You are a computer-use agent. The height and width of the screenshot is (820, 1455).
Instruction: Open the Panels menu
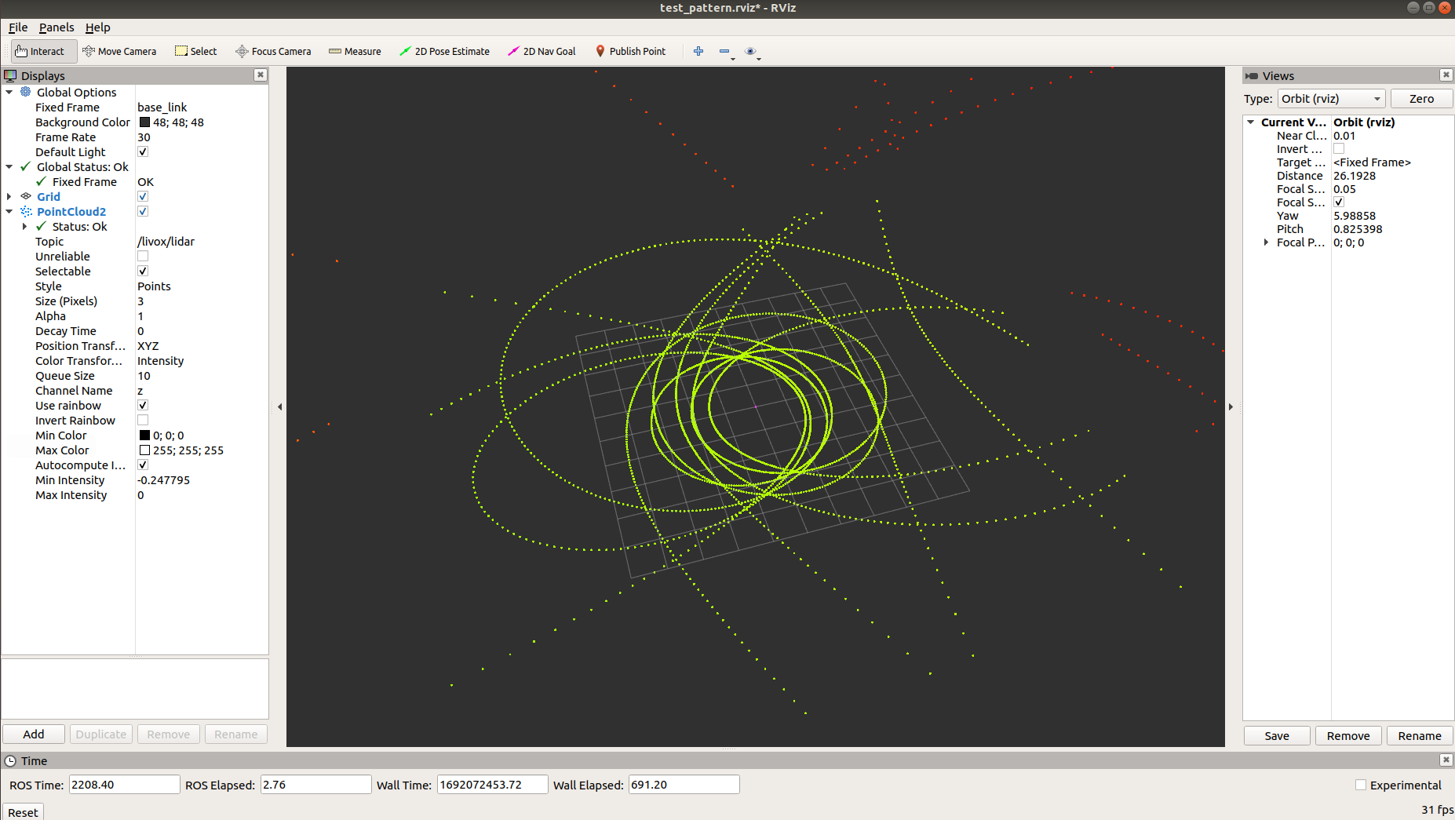(56, 27)
